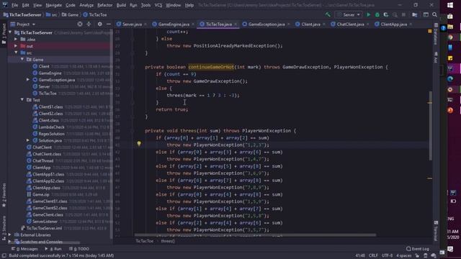Click the yellow analysis marker atop editor scrollbar
461x259 pixels.
tap(430, 31)
